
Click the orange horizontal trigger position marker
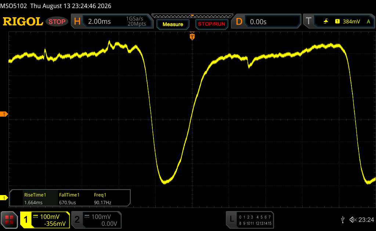192,36
